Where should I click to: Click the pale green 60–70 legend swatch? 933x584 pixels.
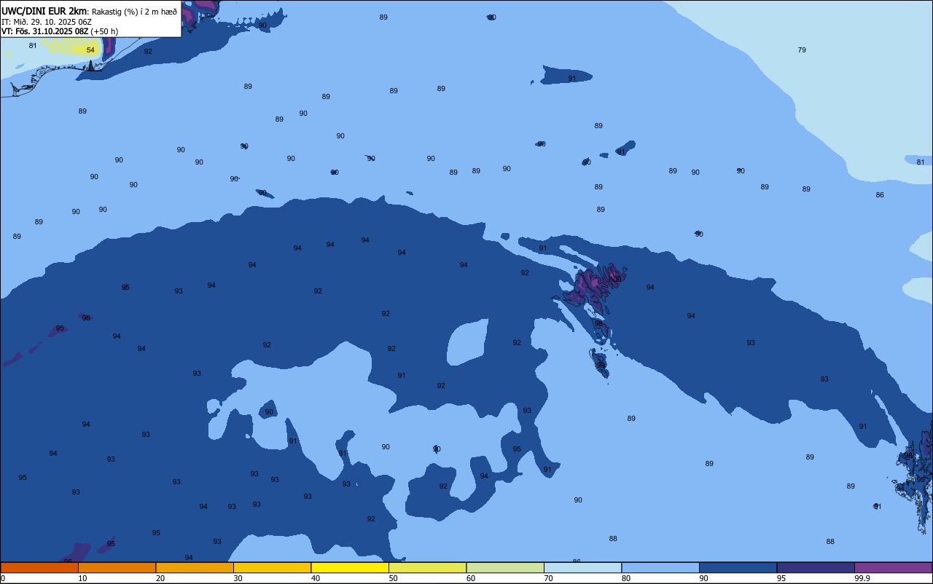tap(505, 567)
